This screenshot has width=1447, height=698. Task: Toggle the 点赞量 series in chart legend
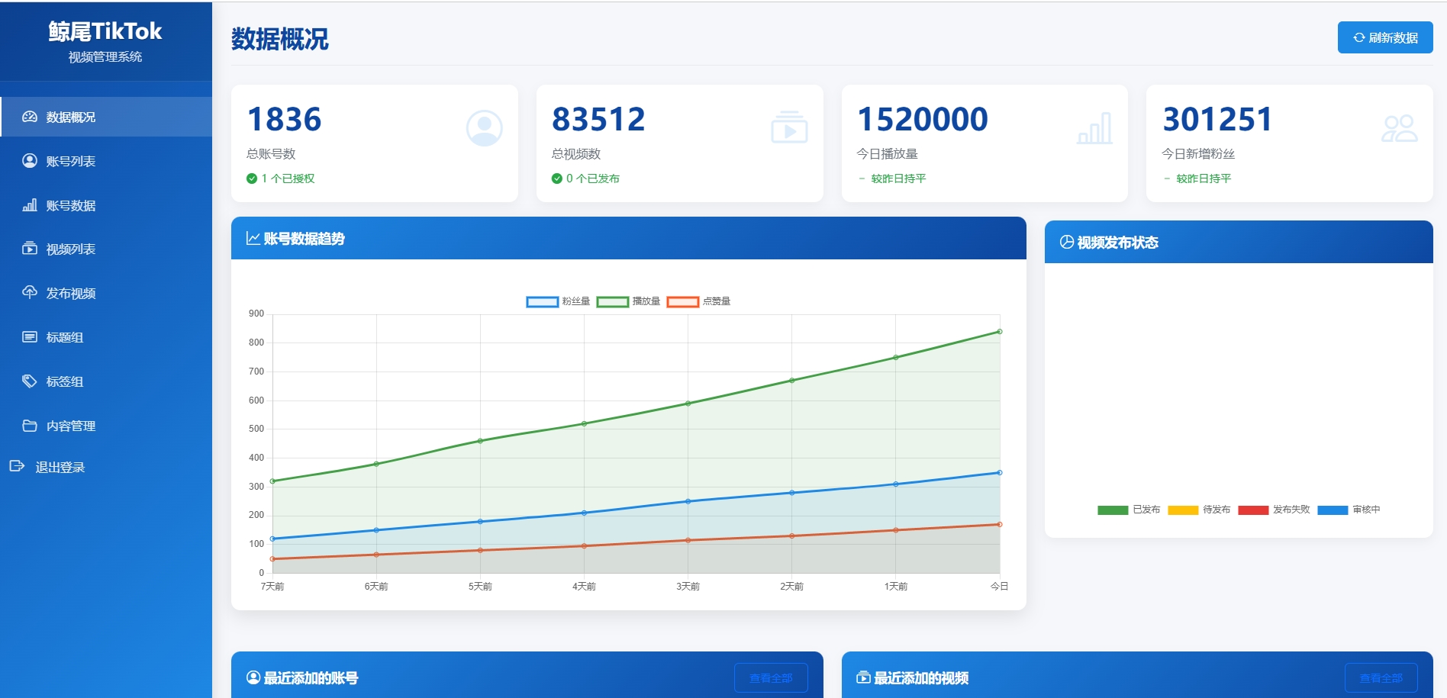[698, 301]
